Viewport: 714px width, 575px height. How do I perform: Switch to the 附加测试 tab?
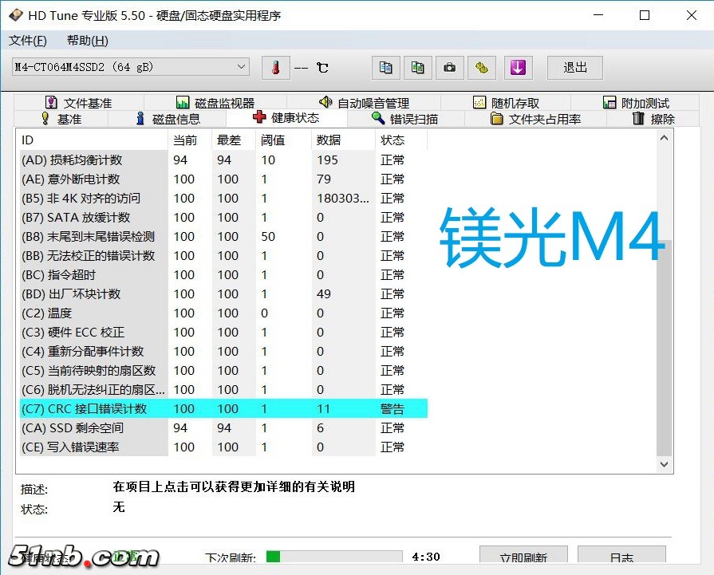[636, 103]
